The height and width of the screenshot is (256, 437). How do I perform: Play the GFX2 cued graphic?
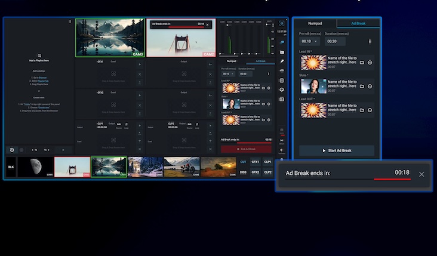point(140,95)
